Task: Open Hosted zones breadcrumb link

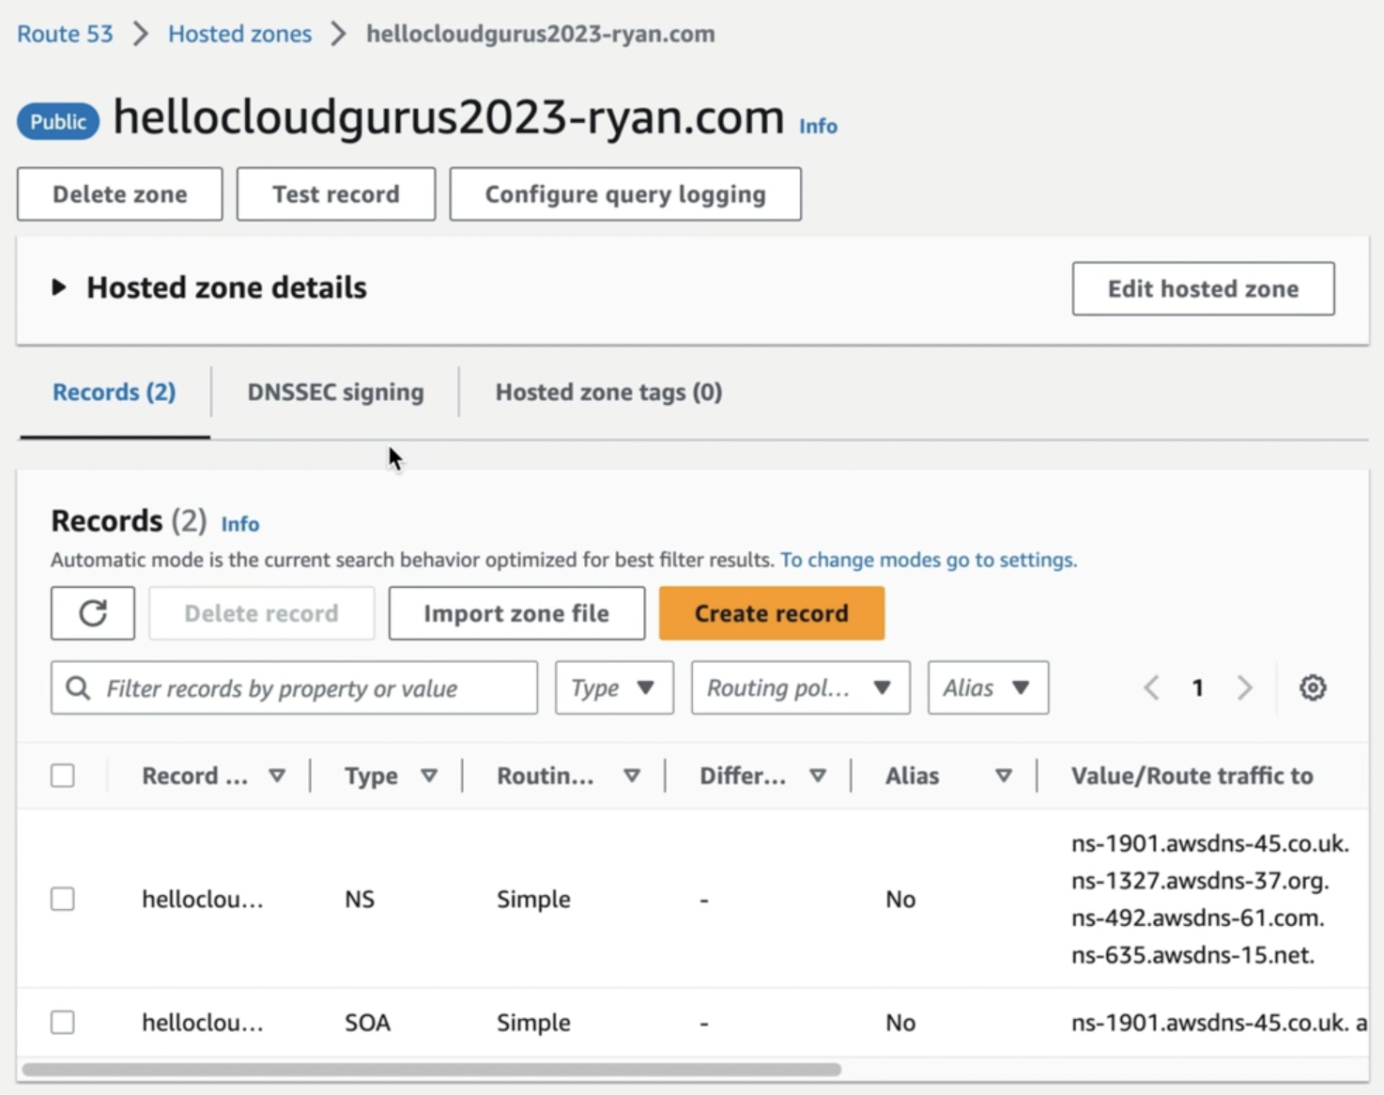Action: tap(239, 34)
